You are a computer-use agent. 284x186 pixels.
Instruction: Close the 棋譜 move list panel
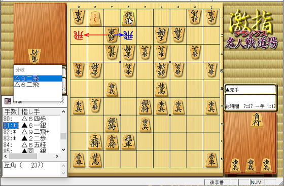62,102
